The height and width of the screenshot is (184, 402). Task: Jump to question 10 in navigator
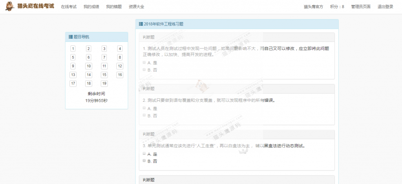point(88,66)
